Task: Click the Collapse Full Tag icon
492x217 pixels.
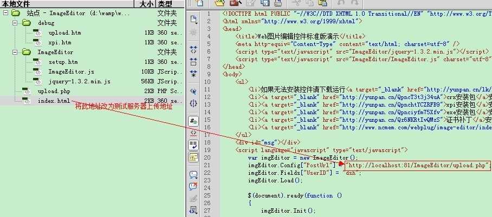Action: tap(193, 49)
